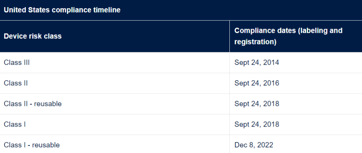Click the word "United" in the title bar

coord(14,10)
